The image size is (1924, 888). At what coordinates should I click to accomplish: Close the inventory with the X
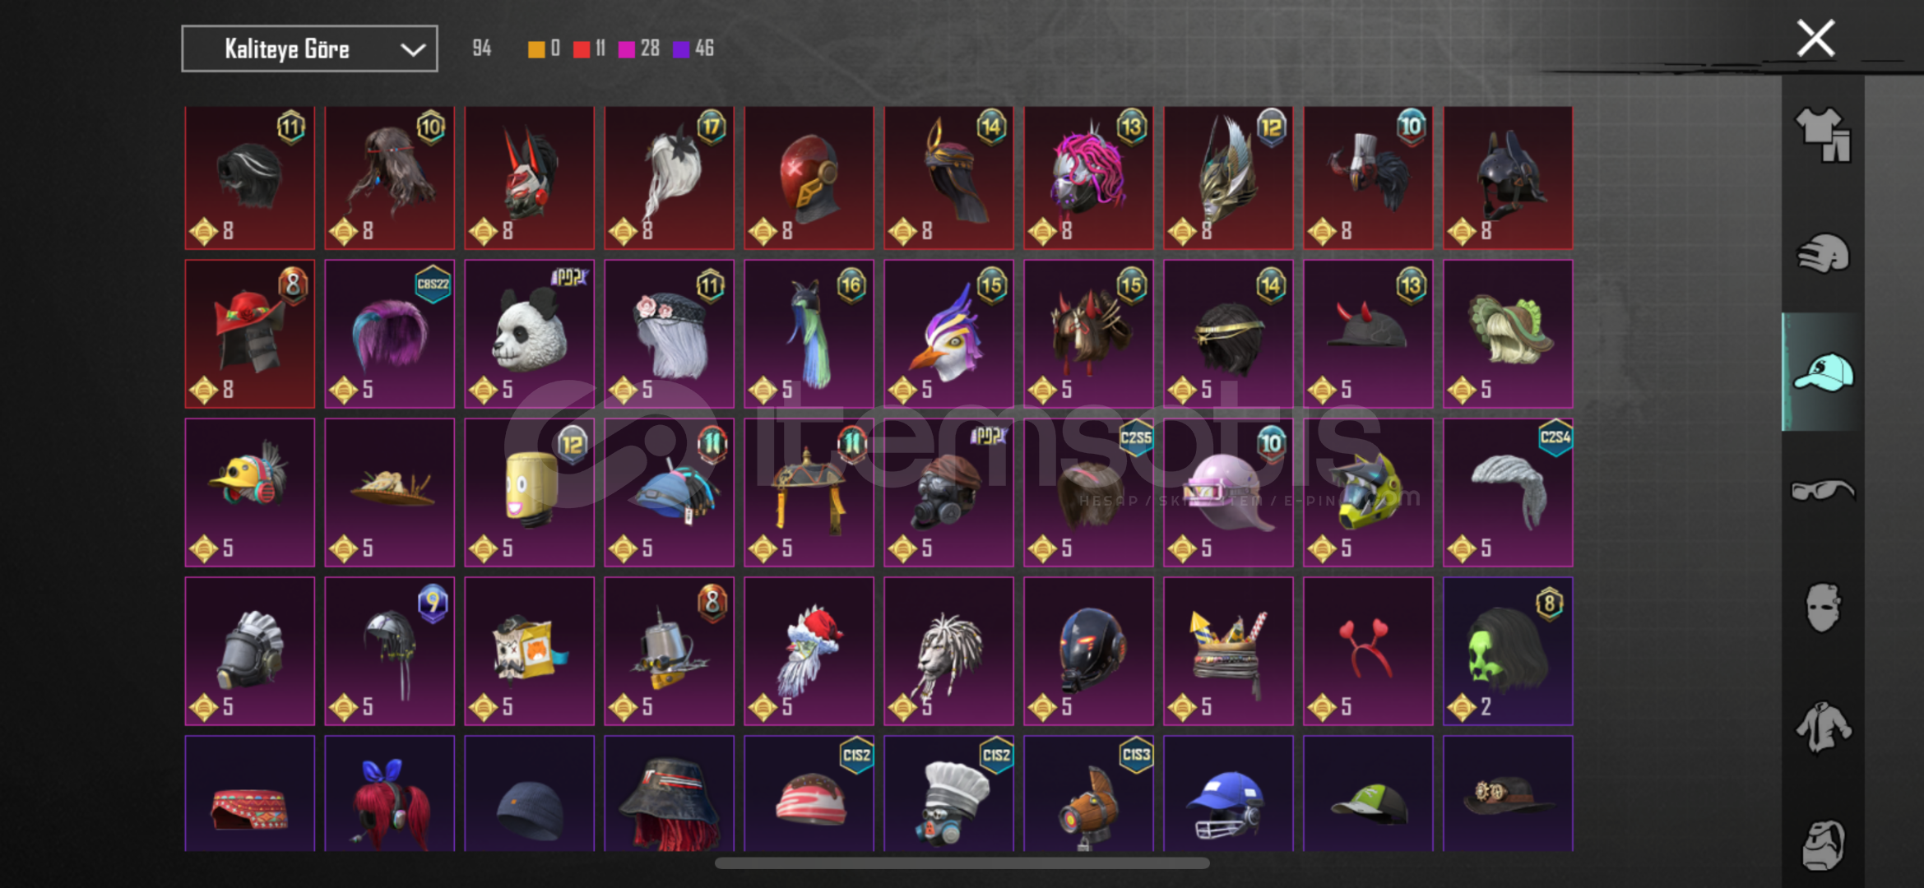(x=1815, y=39)
